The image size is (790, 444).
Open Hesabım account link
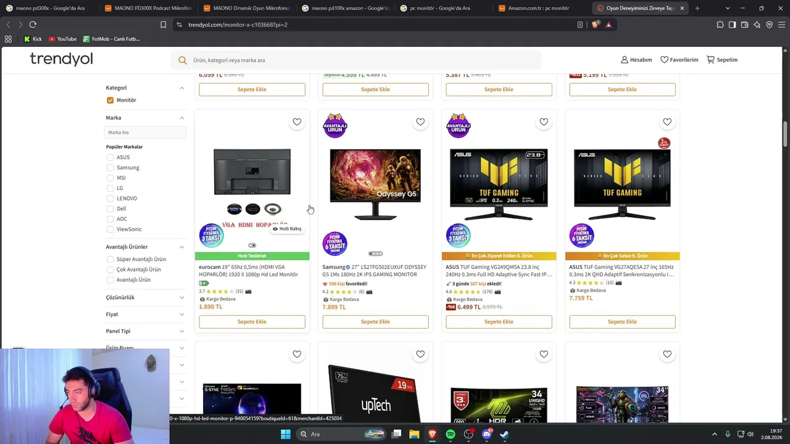[636, 60]
